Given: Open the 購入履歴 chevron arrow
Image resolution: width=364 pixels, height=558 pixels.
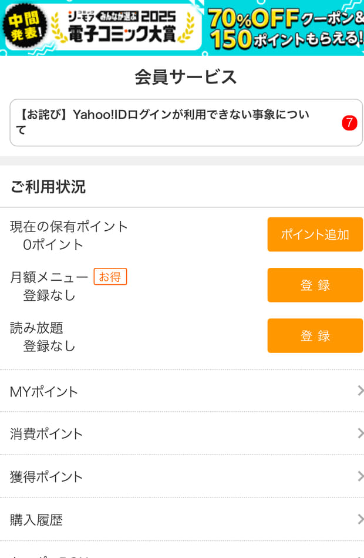Looking at the screenshot, I should coord(360,519).
